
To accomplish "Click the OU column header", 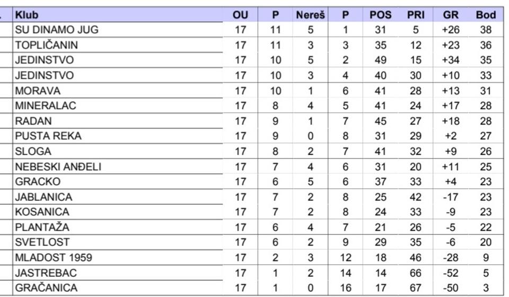I will tap(241, 15).
